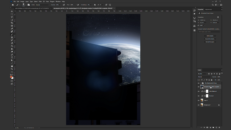
Task: Hide the Color Balance 1 layer
Action: pyautogui.click(x=199, y=91)
